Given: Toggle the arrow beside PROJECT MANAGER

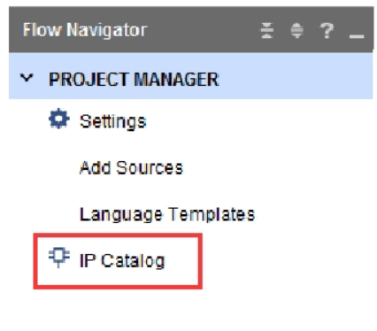Looking at the screenshot, I should tap(27, 78).
